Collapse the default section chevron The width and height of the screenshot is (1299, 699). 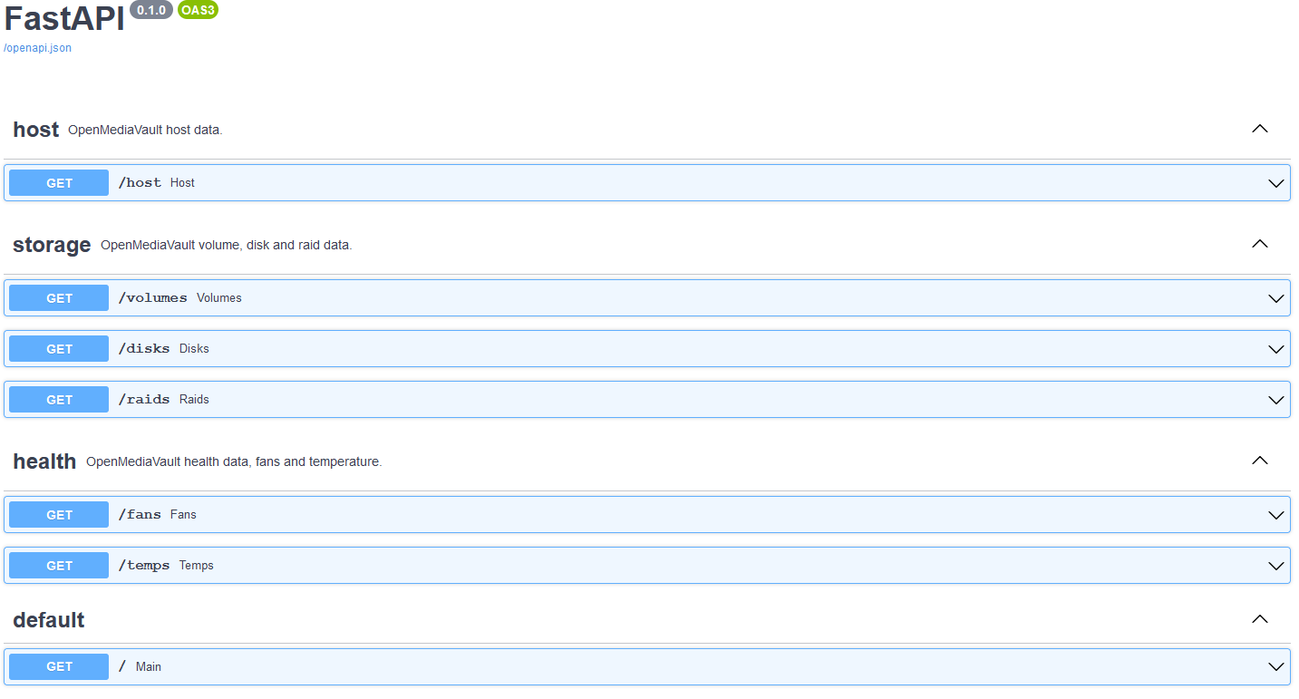[1259, 619]
